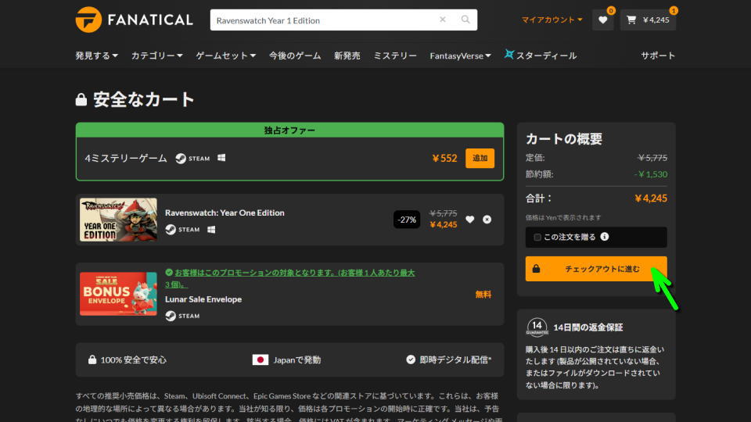This screenshot has height=422, width=751.
Task: Click 14-day guarantee badge icon
Action: (x=537, y=327)
